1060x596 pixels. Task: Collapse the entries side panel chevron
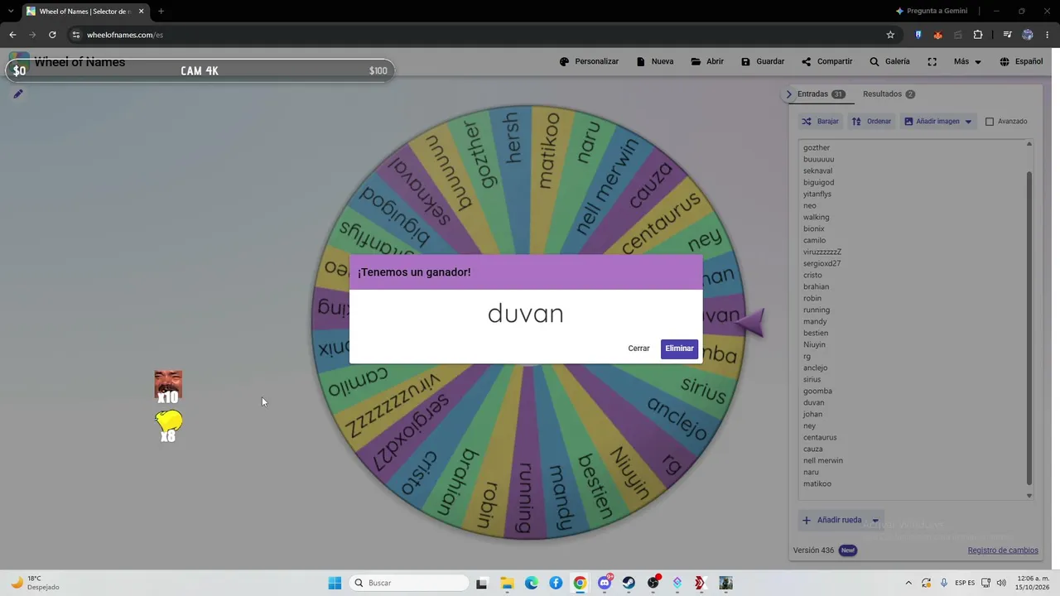(x=789, y=94)
